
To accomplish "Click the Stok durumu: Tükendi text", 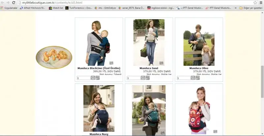I will 111,74.
